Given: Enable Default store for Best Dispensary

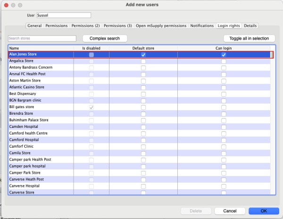Looking at the screenshot, I should [143, 94].
